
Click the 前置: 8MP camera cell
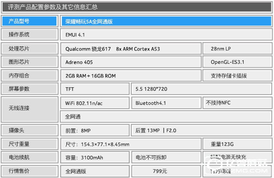95,131
